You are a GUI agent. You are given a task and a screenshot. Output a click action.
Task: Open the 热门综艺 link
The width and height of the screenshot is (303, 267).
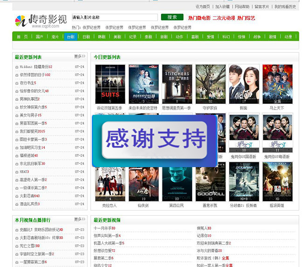[246, 18]
